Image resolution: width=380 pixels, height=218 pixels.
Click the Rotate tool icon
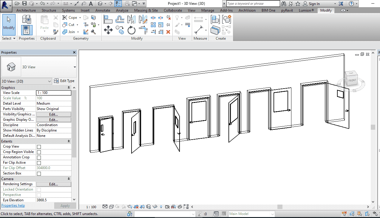coord(132,30)
